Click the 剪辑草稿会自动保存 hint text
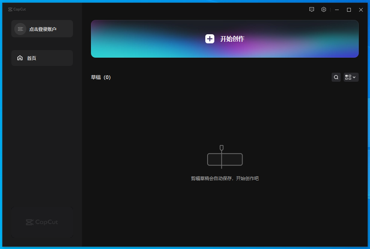The image size is (370, 249). click(225, 179)
